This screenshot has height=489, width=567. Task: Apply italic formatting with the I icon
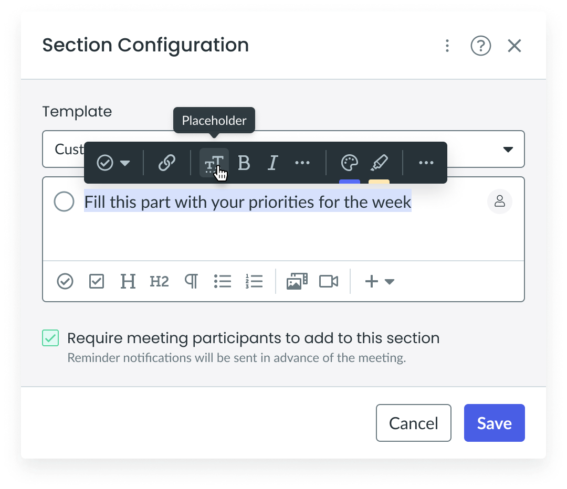[x=272, y=163]
